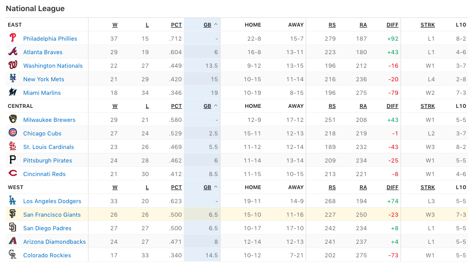The height and width of the screenshot is (266, 474).
Task: Click the Atlanta Braves logo icon
Action: tap(13, 52)
